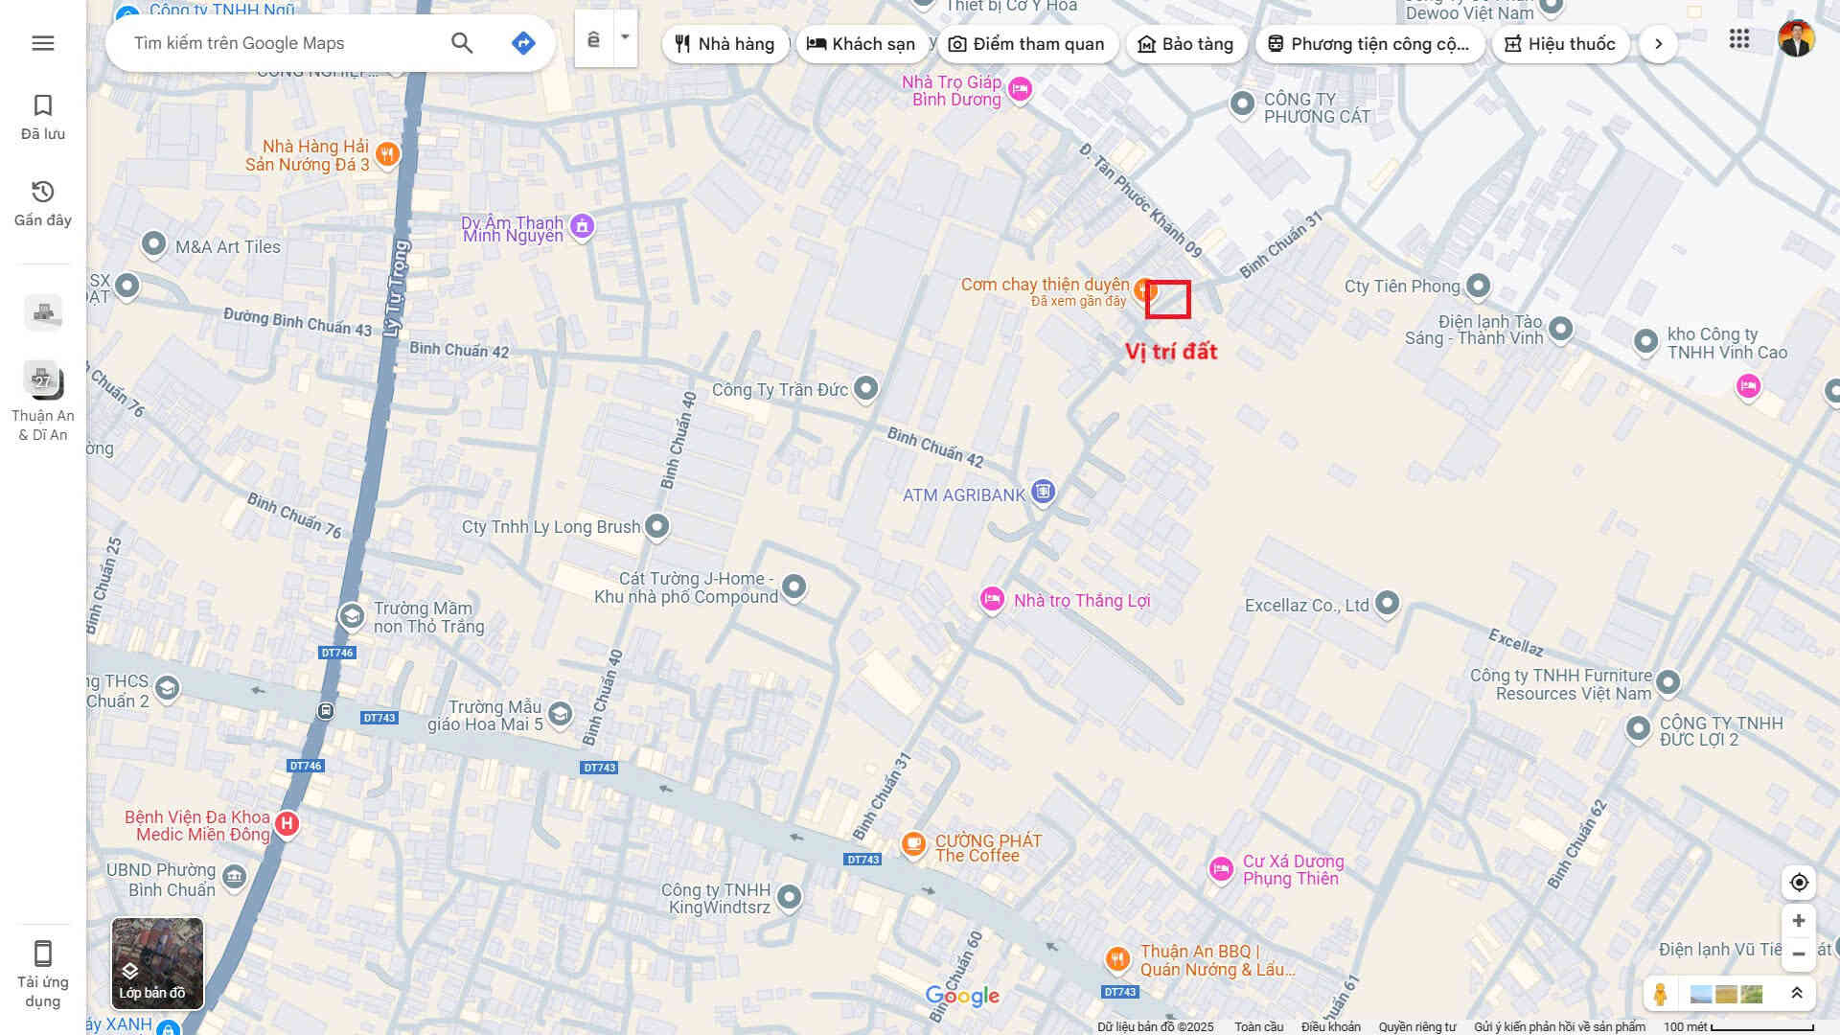
Task: Open the dropdown arrow beside print icon
Action: pos(625,38)
